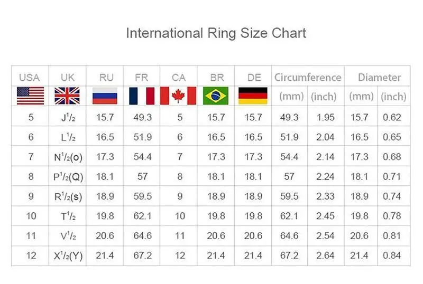Select the 0.84 inch diameter value
The width and height of the screenshot is (423, 284).
pos(392,255)
